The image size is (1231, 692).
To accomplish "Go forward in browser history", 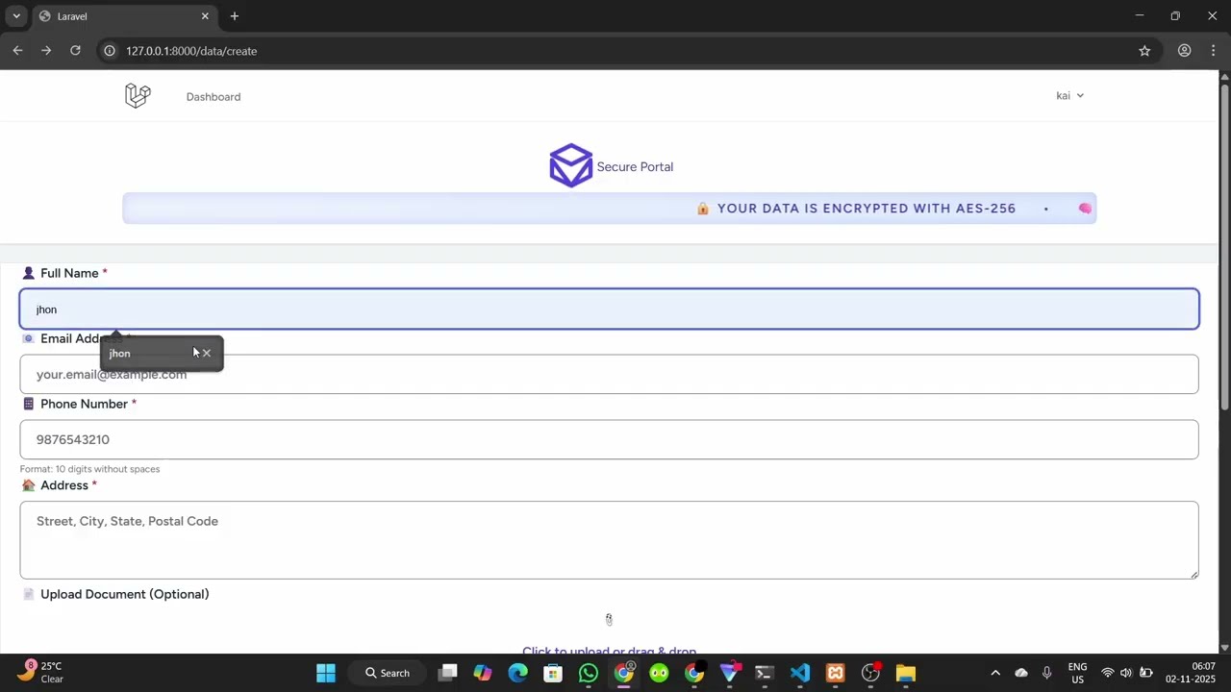I will 46,51.
